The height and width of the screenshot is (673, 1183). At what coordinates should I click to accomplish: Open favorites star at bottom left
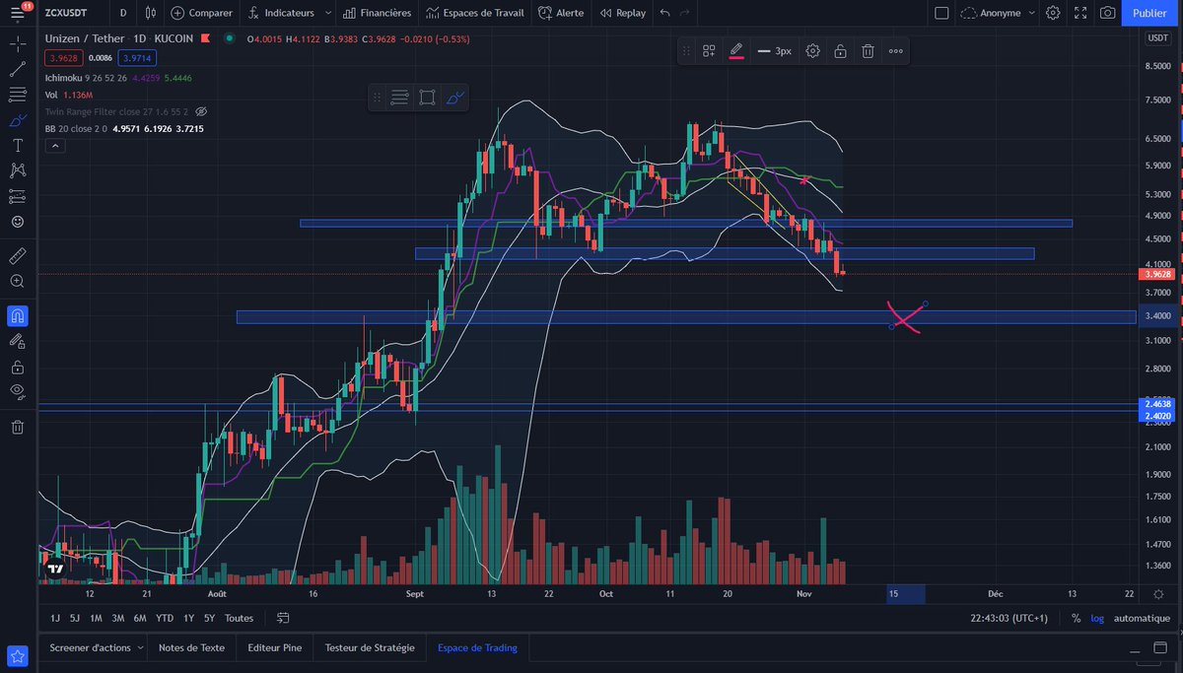(x=18, y=656)
